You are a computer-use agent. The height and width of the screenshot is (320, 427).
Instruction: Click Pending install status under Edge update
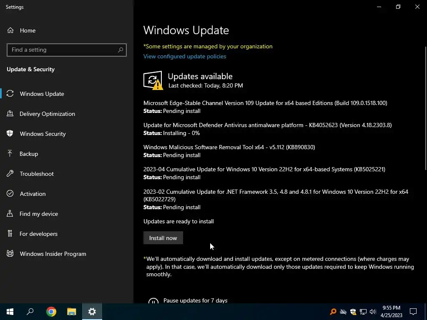(x=182, y=111)
